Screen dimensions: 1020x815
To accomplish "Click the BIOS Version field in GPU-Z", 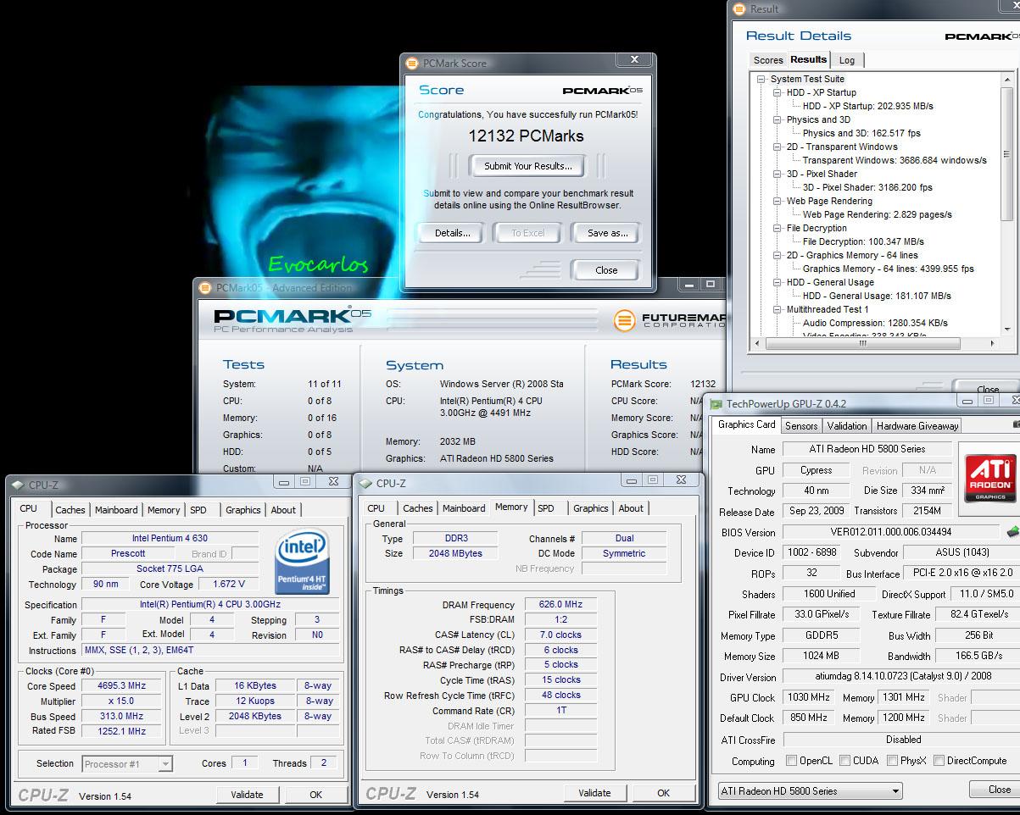I will [890, 532].
